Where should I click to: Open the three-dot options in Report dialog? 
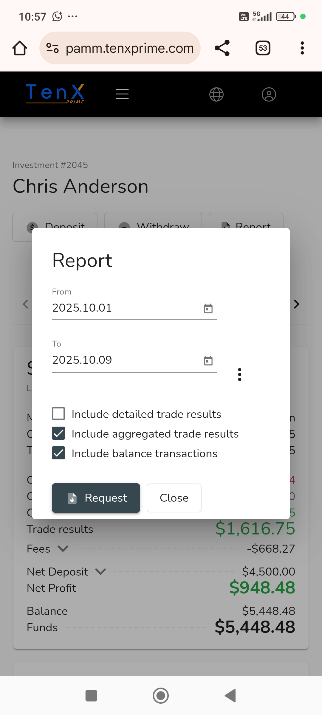click(239, 374)
